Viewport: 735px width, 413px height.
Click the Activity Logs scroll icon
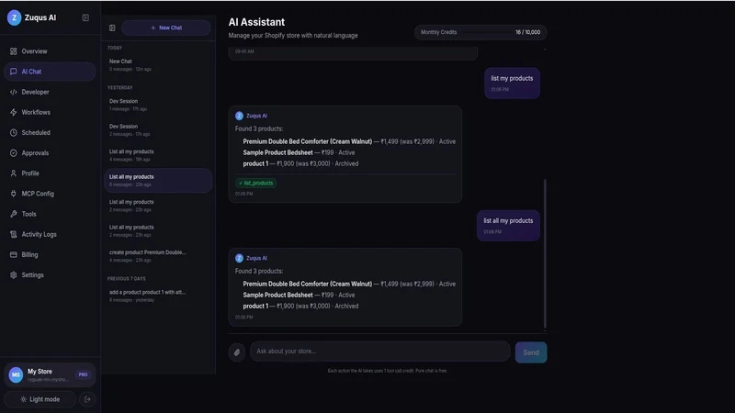coord(13,234)
